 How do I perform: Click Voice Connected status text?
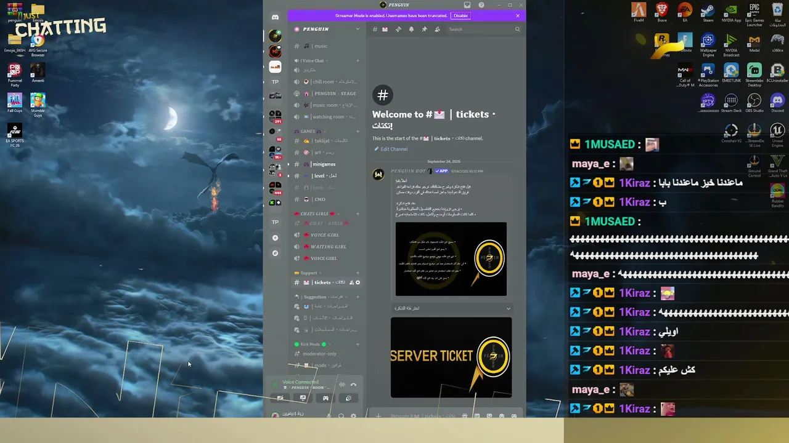(x=300, y=382)
